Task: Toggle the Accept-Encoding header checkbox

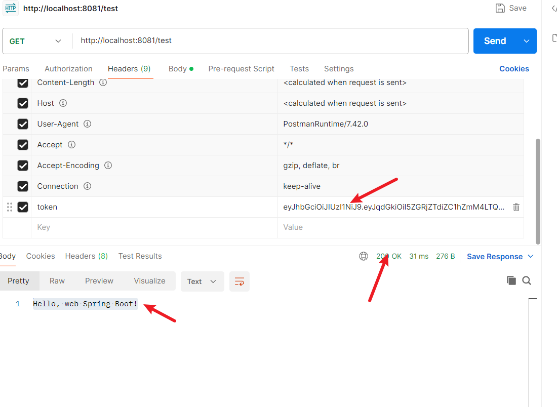Action: tap(23, 166)
